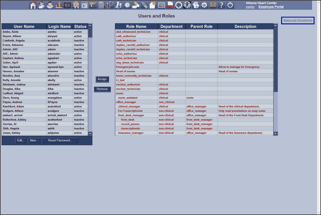The image size is (321, 215).
Task: Go to the Home icon in toolbar
Action: [x=33, y=5]
